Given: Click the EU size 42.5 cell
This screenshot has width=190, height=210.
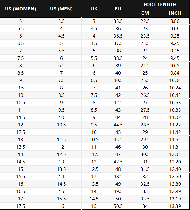Looking at the screenshot, I should point(118,103).
